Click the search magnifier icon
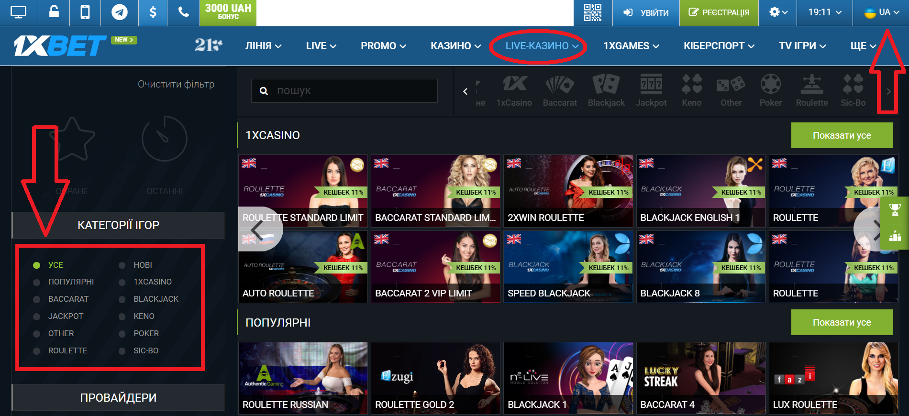 [264, 91]
